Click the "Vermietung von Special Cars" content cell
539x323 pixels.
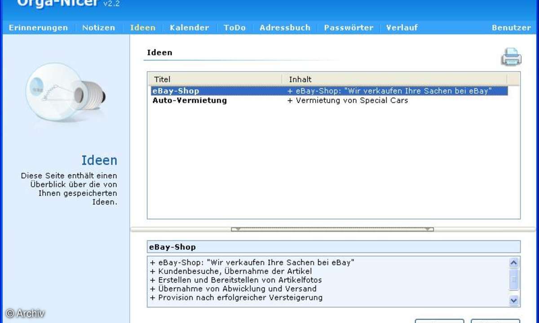[x=348, y=100]
